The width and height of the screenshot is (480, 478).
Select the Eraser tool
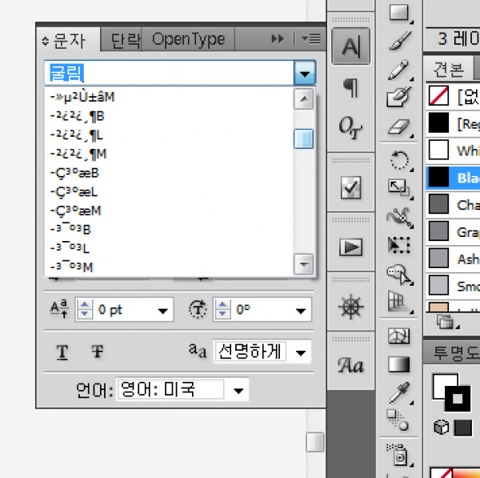pos(399,127)
